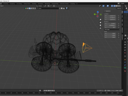Image resolution: width=128 pixels, height=96 pixels.
Task: Click the 3D cursor at the scene origin
Action: [x=55, y=63]
